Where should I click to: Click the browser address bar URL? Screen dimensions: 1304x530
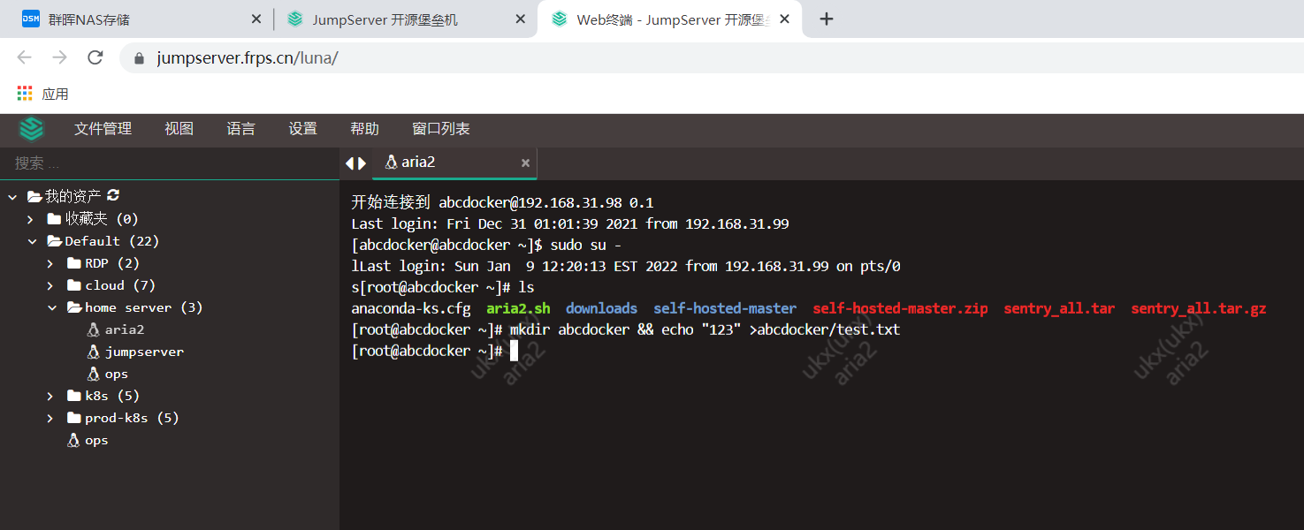248,58
